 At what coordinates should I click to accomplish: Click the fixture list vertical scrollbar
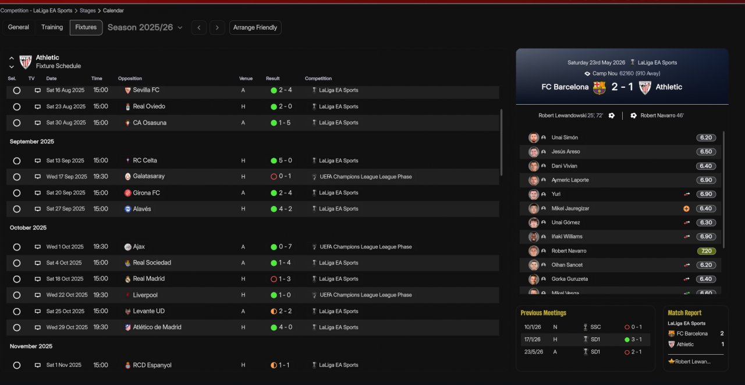coord(501,142)
